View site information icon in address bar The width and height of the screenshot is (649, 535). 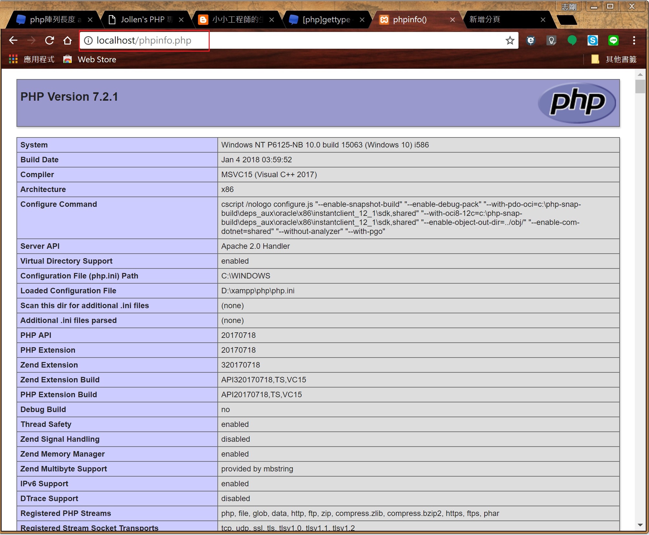point(88,40)
